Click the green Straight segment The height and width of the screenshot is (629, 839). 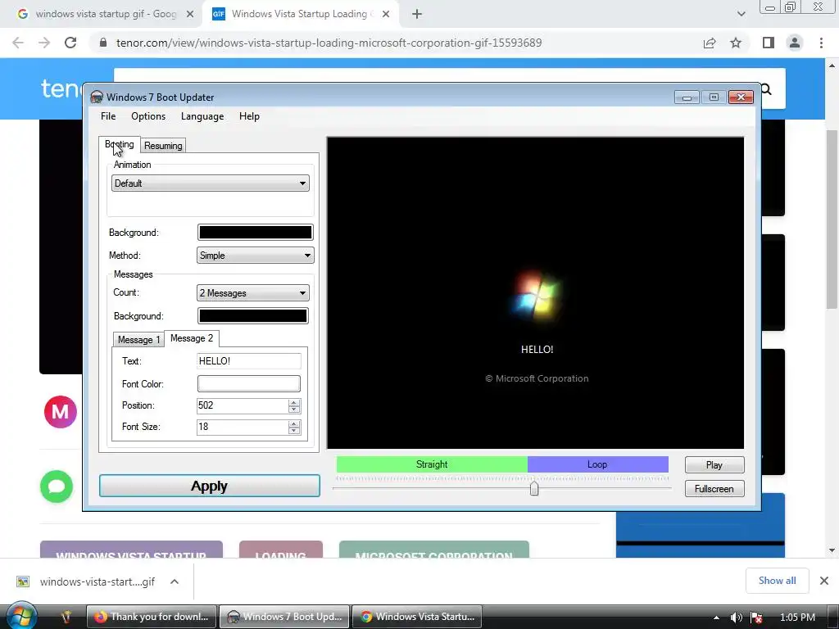432,464
